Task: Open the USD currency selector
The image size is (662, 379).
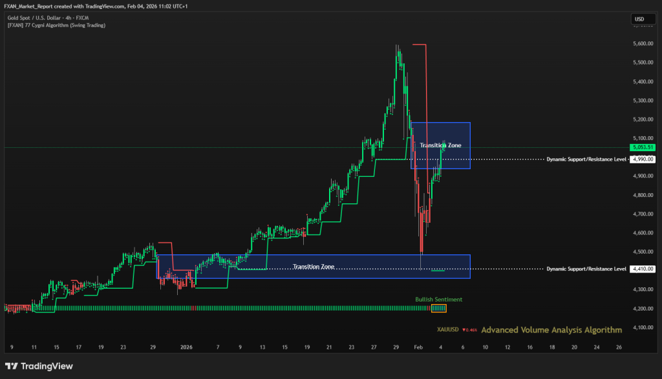Action: coord(639,19)
